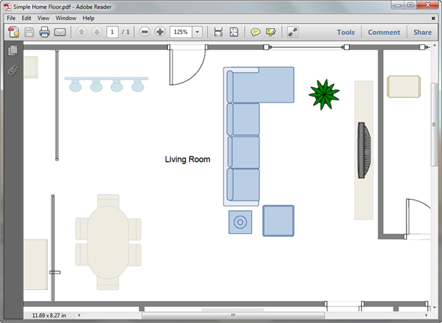Image resolution: width=442 pixels, height=323 pixels.
Task: Open the View menu
Action: pos(43,18)
